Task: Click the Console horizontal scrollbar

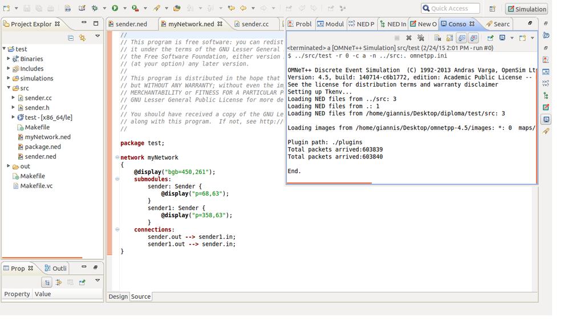Action: pyautogui.click(x=329, y=183)
